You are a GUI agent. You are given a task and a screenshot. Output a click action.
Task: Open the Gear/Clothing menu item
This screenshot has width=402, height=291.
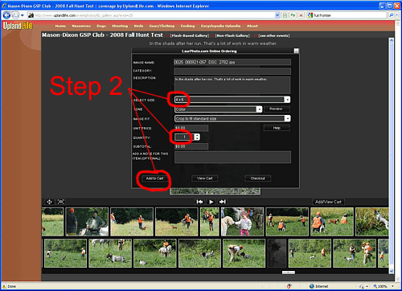tap(162, 26)
